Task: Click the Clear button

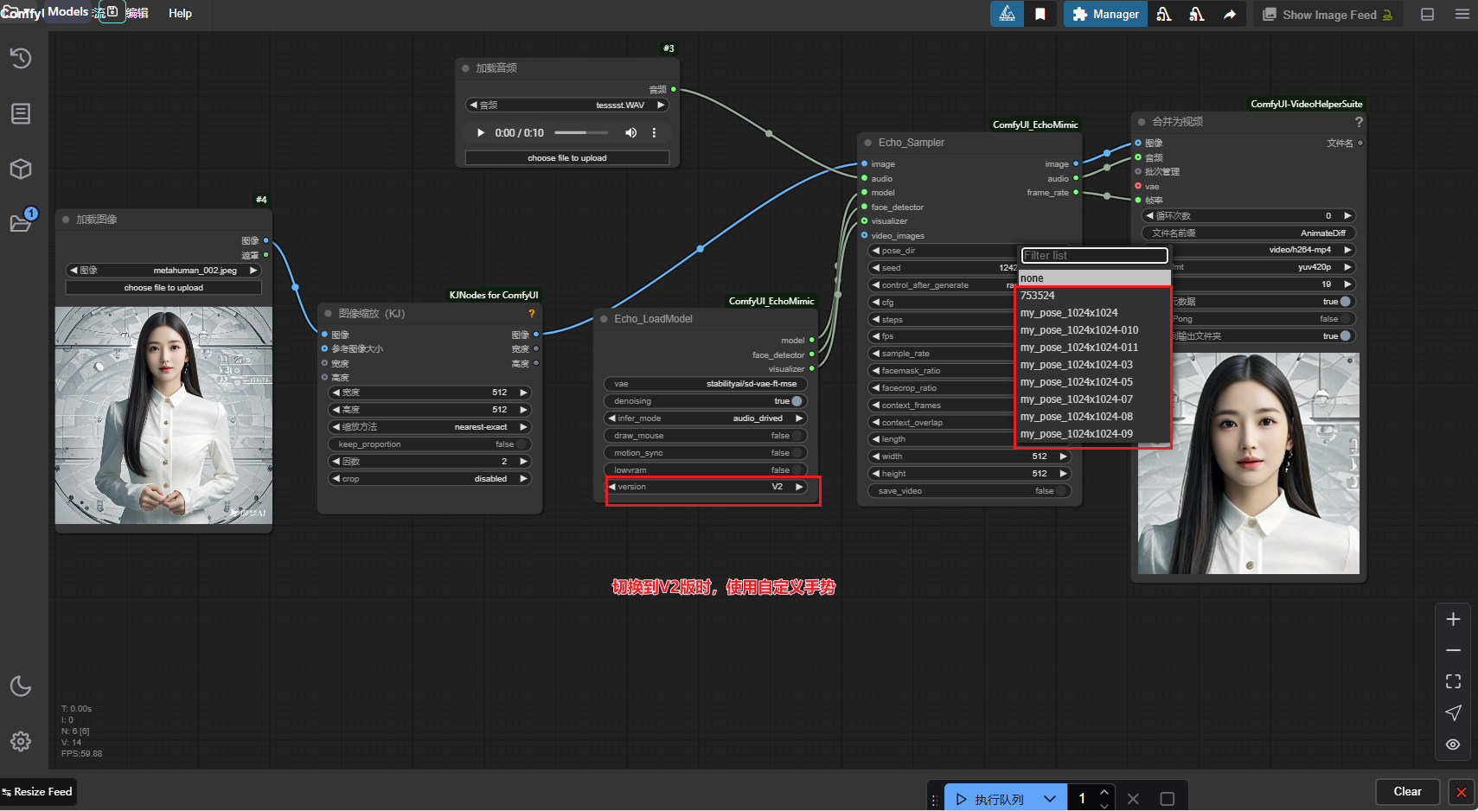Action: point(1407,791)
